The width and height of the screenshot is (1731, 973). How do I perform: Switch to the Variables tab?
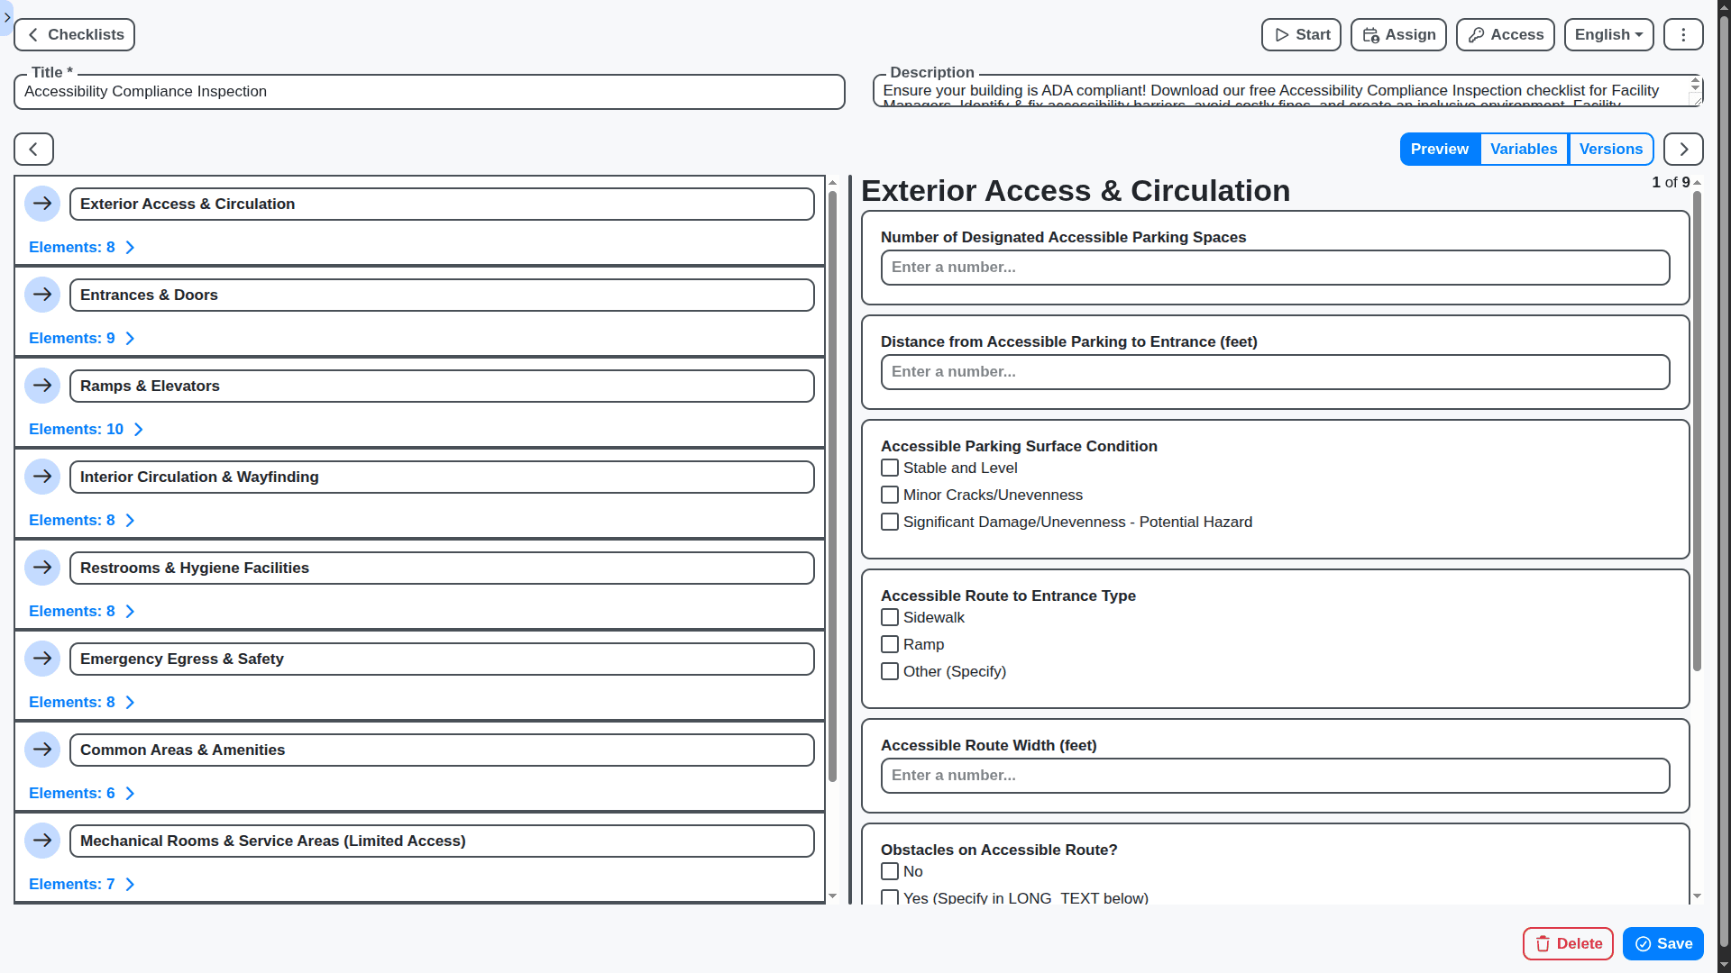coord(1524,149)
